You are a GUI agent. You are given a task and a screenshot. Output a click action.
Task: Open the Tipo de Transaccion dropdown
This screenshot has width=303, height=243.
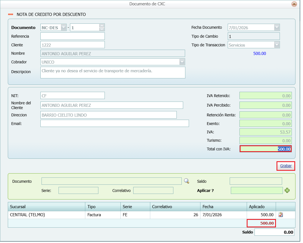point(277,45)
